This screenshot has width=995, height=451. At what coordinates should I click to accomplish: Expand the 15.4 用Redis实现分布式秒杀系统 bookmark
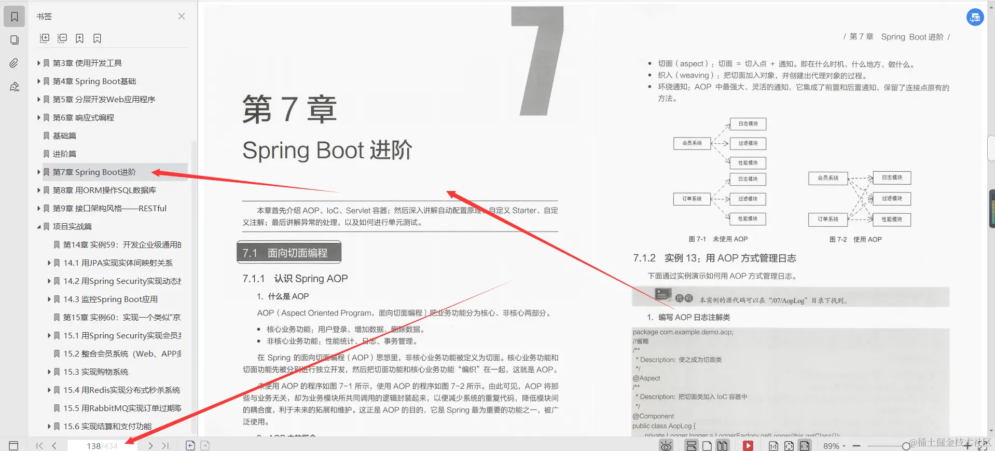[x=49, y=390]
